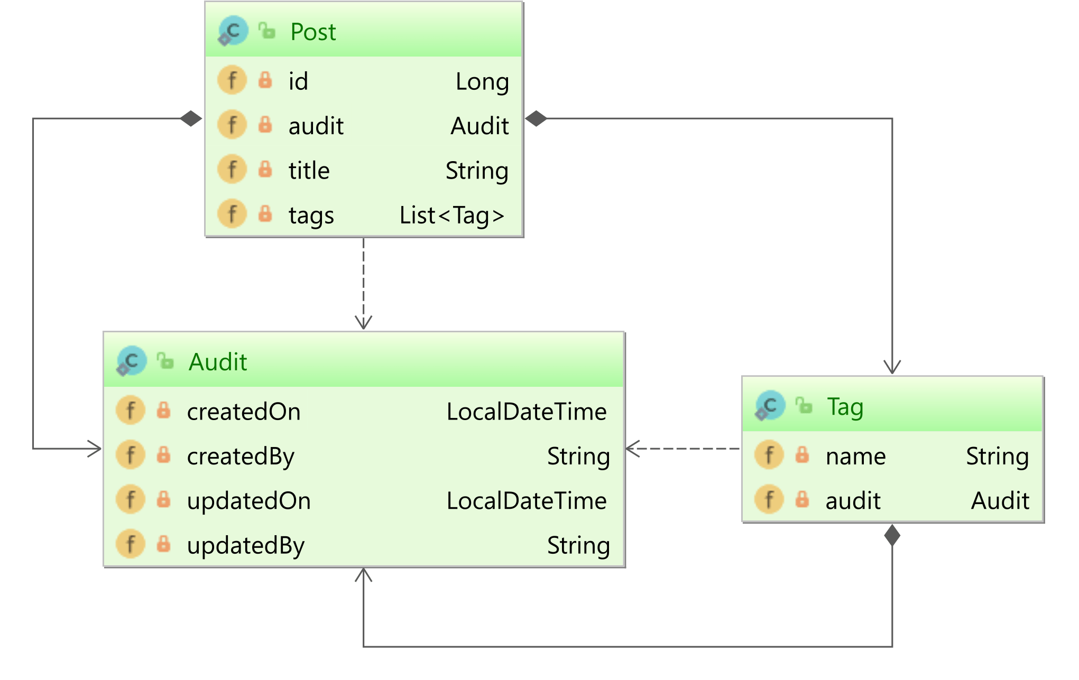
Task: Select the Audit class header name
Action: pos(218,362)
